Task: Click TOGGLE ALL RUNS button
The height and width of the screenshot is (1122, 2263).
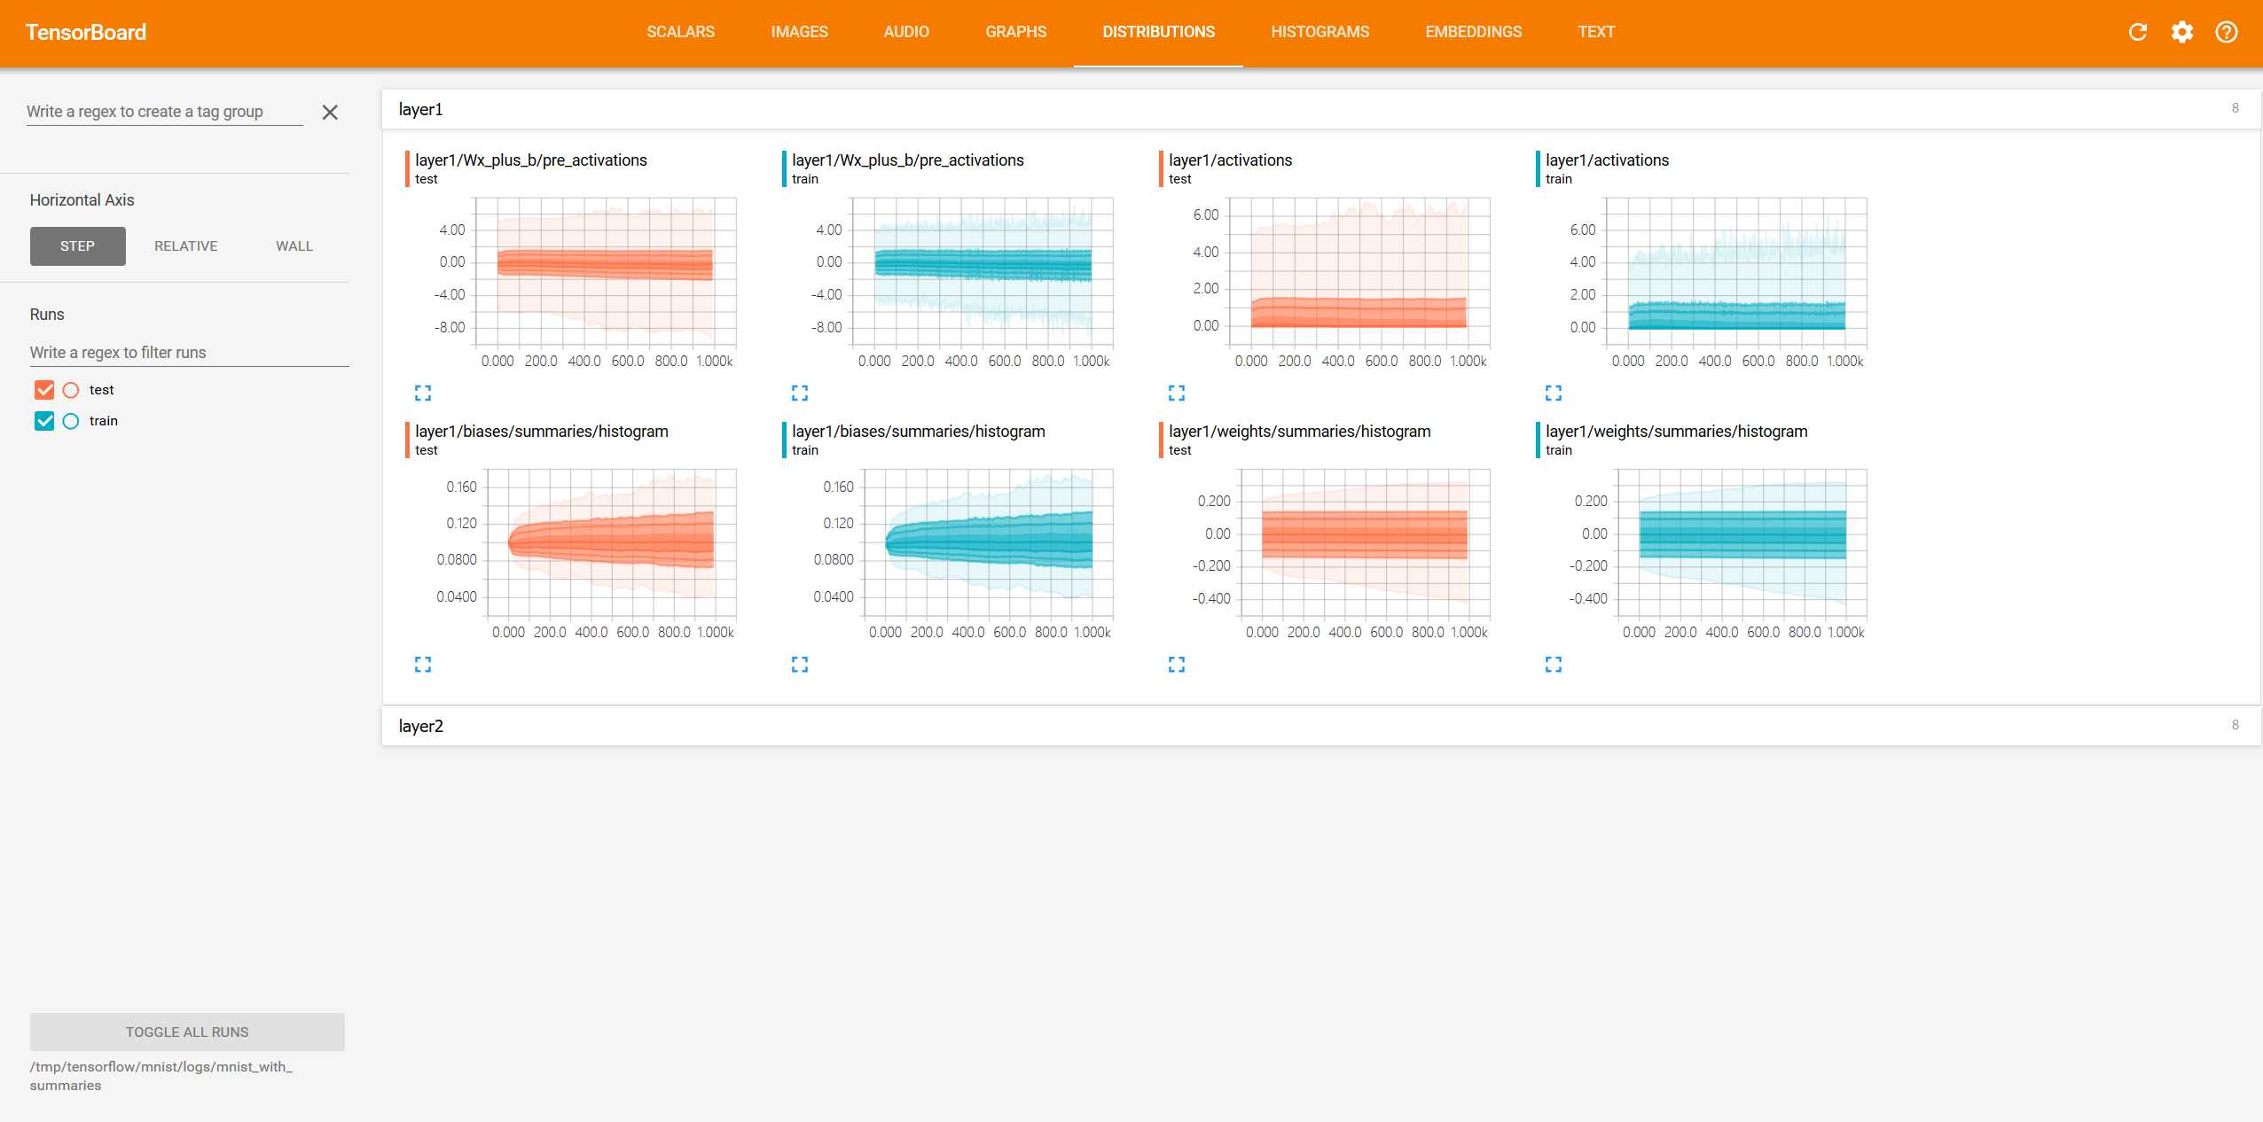Action: (x=186, y=1031)
